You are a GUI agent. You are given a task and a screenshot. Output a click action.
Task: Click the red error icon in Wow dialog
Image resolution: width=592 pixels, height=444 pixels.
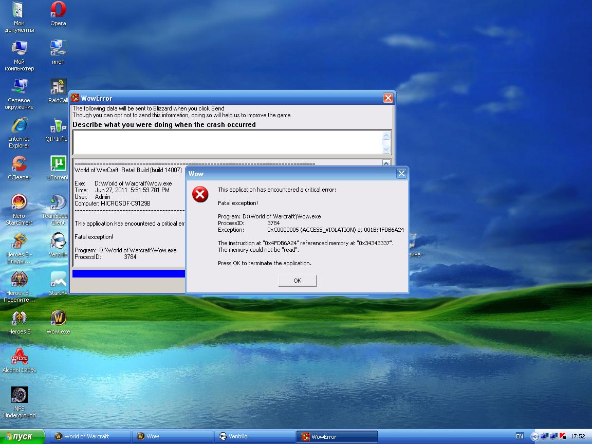[200, 194]
